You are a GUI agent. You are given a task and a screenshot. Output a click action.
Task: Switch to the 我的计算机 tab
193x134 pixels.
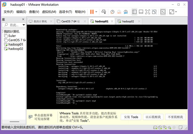point(40,21)
